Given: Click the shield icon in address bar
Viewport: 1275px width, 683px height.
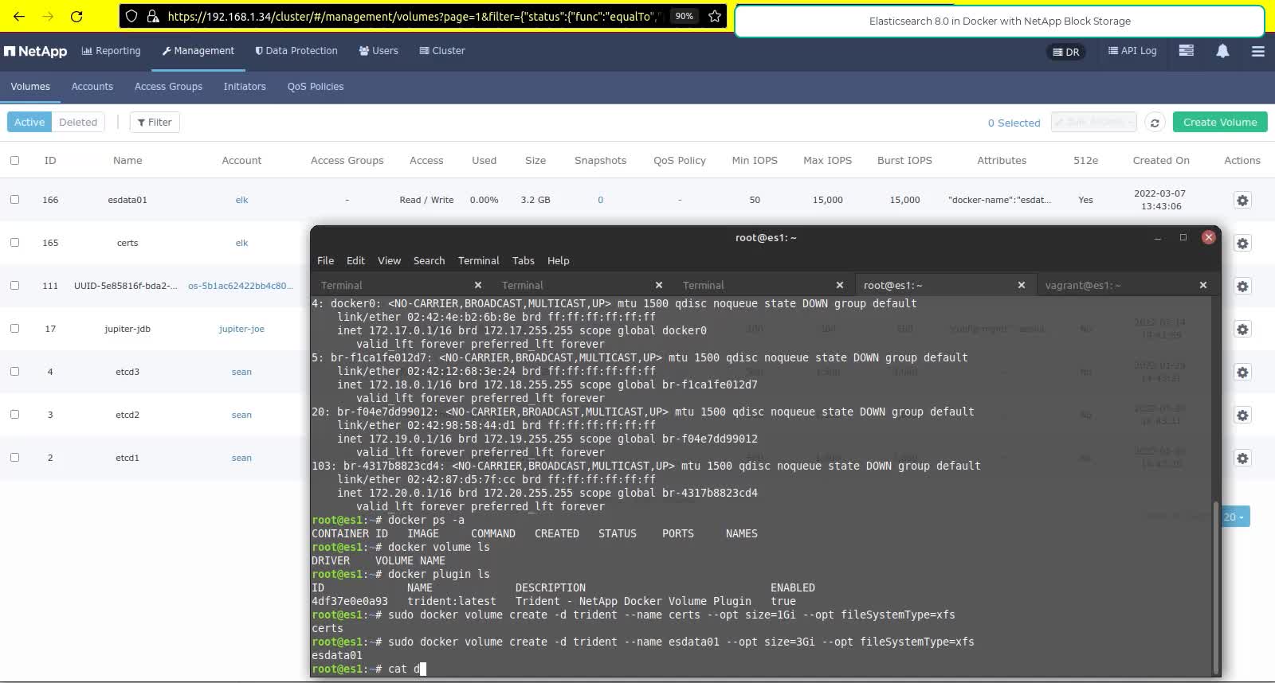Looking at the screenshot, I should click(132, 16).
